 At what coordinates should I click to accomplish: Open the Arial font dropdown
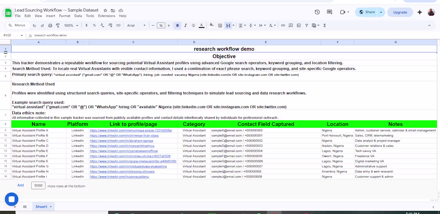pos(136,26)
